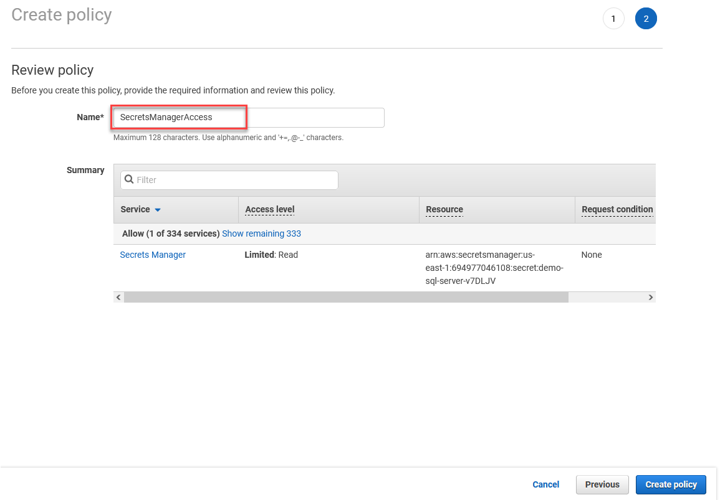Go back with the Previous button
Image resolution: width=720 pixels, height=500 pixels.
pyautogui.click(x=602, y=484)
